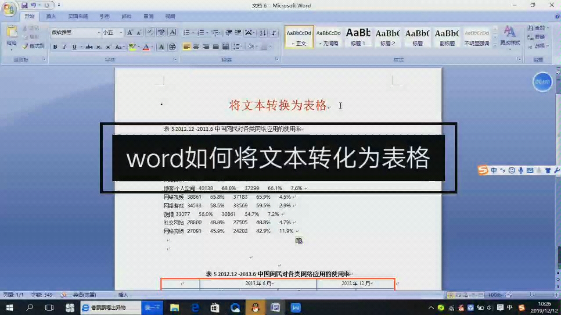
Task: Click the Center alignment icon
Action: click(197, 46)
